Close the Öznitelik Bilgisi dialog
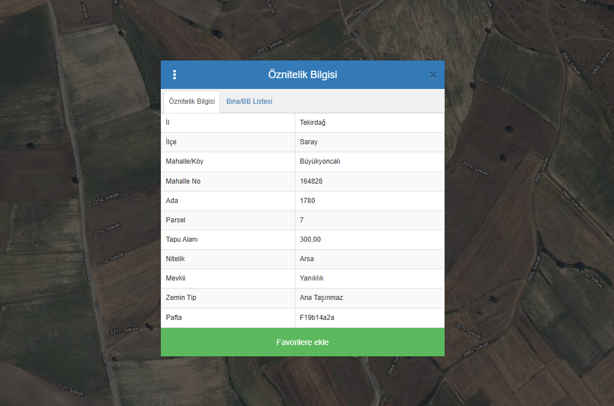Viewport: 614px width, 406px height. click(433, 75)
